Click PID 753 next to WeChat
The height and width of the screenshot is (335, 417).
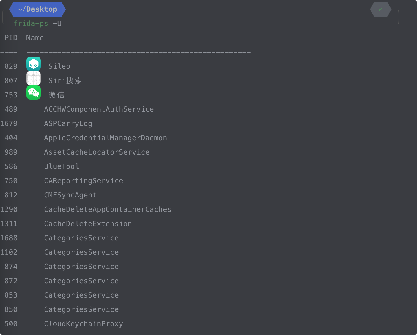11,95
